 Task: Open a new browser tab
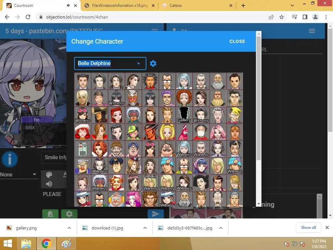coord(243,6)
